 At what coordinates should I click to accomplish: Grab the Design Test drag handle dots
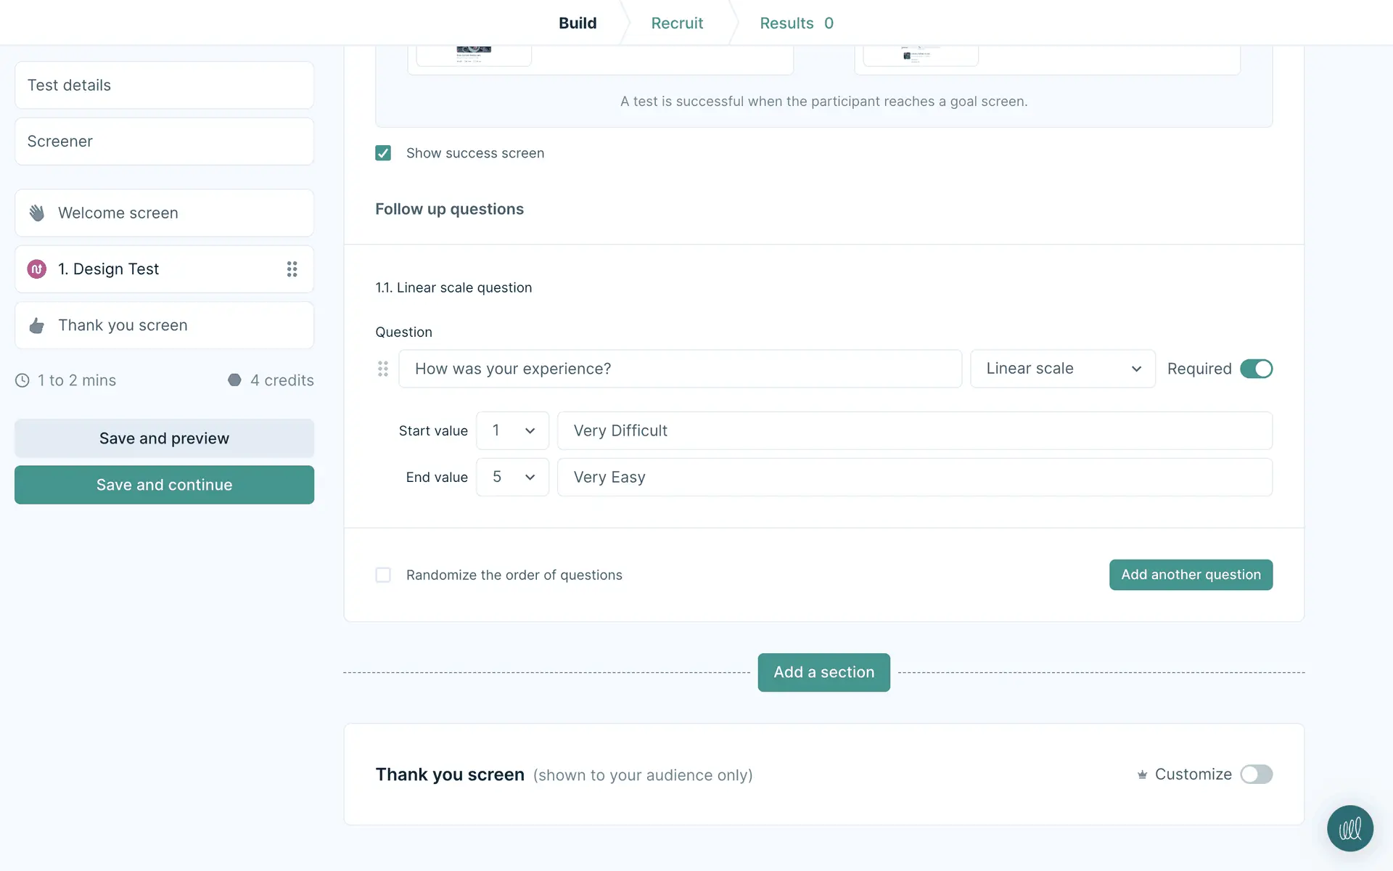292,269
